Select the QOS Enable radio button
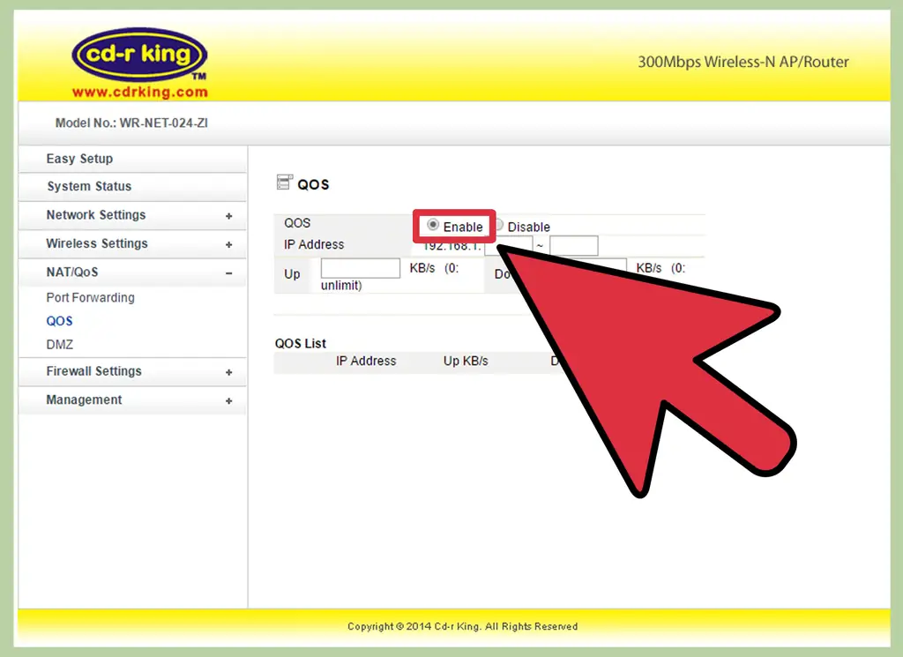Viewport: 903px width, 657px height. tap(433, 226)
